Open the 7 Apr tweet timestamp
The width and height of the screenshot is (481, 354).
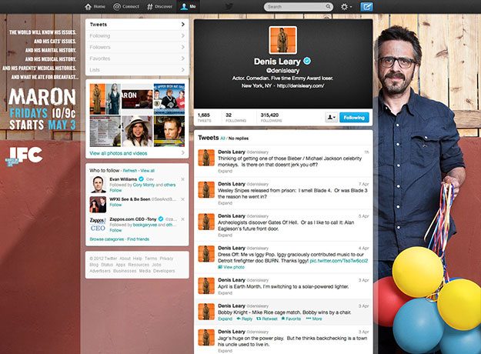click(364, 185)
